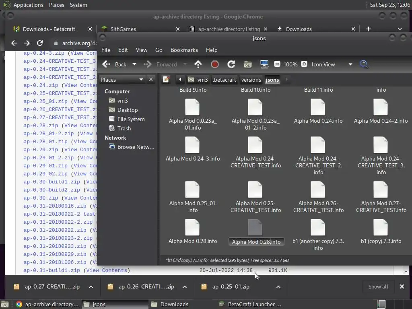Select Alpha Mod 0.0.23a_01-2.info file icon
This screenshot has height=309, width=412.
click(255, 107)
